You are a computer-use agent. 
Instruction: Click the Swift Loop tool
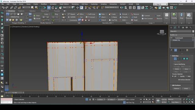[x=90, y=14]
